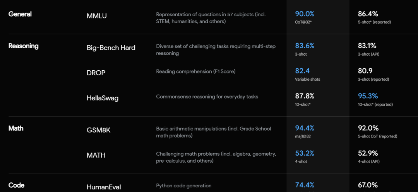Click the MMLU benchmark name

(x=98, y=16)
